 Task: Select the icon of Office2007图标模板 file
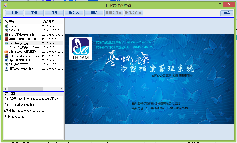click(6, 52)
